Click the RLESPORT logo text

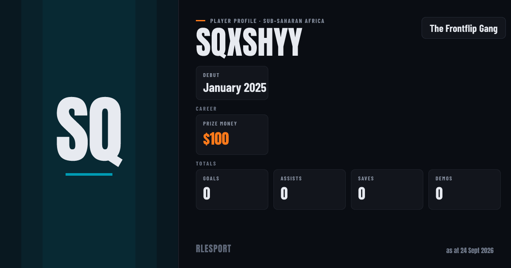click(x=213, y=249)
